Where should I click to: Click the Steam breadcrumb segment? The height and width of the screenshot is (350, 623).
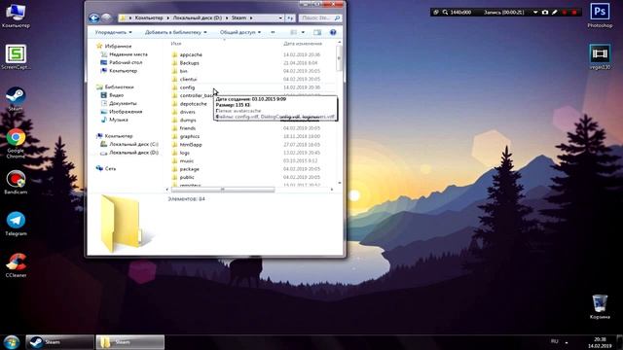(x=238, y=17)
